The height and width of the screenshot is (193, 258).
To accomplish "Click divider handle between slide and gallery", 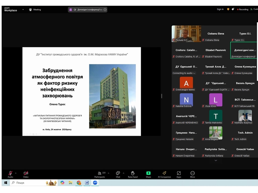I will click(162, 96).
